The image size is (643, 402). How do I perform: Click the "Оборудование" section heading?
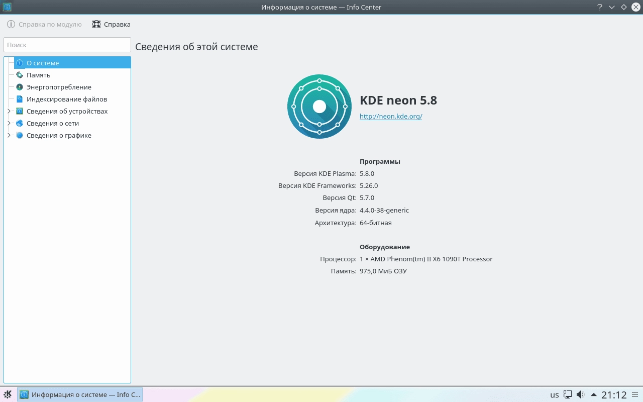tap(385, 247)
